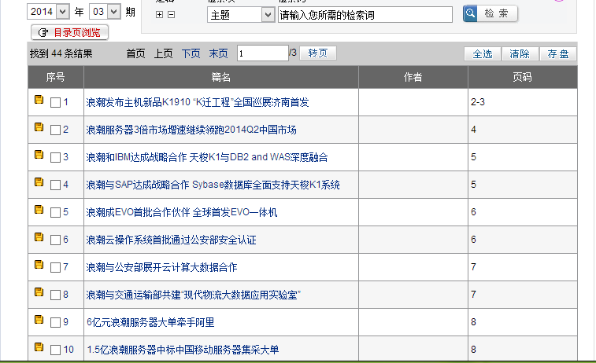The width and height of the screenshot is (596, 363).
Task: Open the issue dropdown showing 03
Action: (105, 12)
